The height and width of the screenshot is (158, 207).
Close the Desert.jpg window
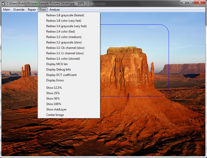click(x=200, y=2)
